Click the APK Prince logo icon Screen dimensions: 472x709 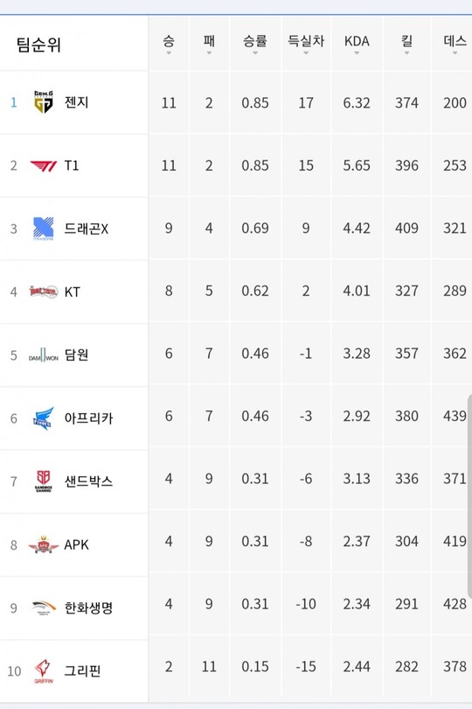[x=44, y=544]
